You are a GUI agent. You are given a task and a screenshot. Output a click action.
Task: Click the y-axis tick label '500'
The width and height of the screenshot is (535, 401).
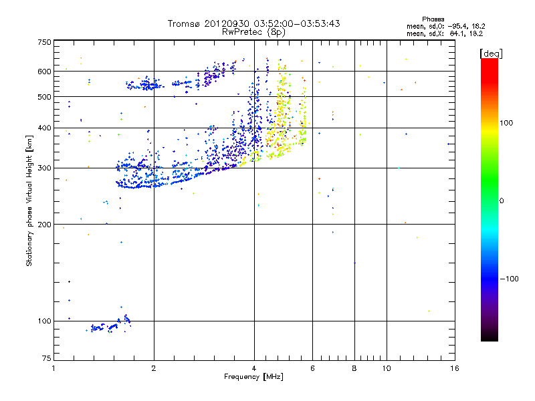point(44,97)
